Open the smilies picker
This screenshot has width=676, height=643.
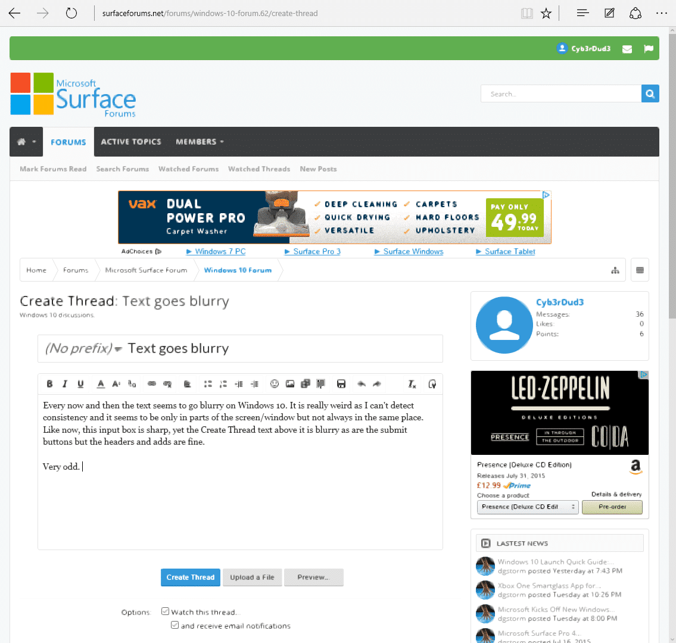(274, 383)
